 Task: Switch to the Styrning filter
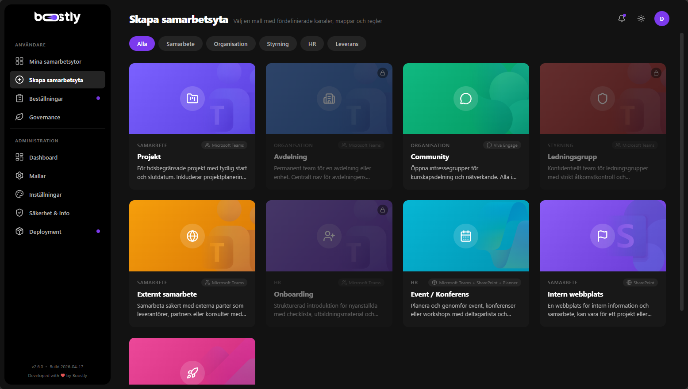[x=278, y=44]
